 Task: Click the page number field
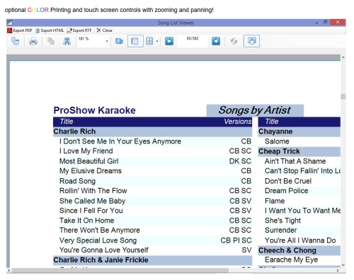click(193, 41)
